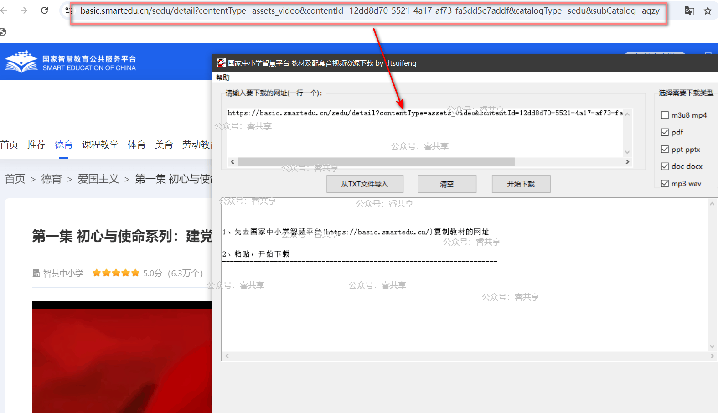Screen dimensions: 718x413
Task: Uncheck the doc docx checkbox
Action: point(665,166)
